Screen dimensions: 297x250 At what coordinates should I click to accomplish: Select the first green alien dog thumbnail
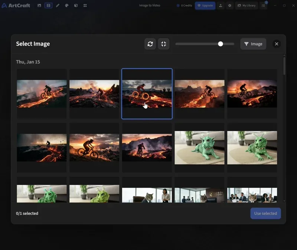click(x=199, y=147)
